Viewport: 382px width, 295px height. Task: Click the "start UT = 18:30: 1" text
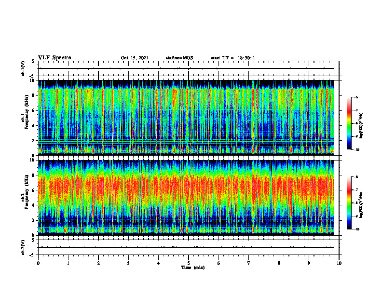tap(233, 58)
